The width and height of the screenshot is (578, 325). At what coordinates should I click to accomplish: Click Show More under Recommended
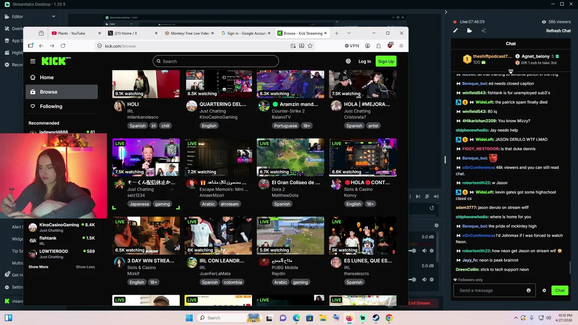(38, 267)
